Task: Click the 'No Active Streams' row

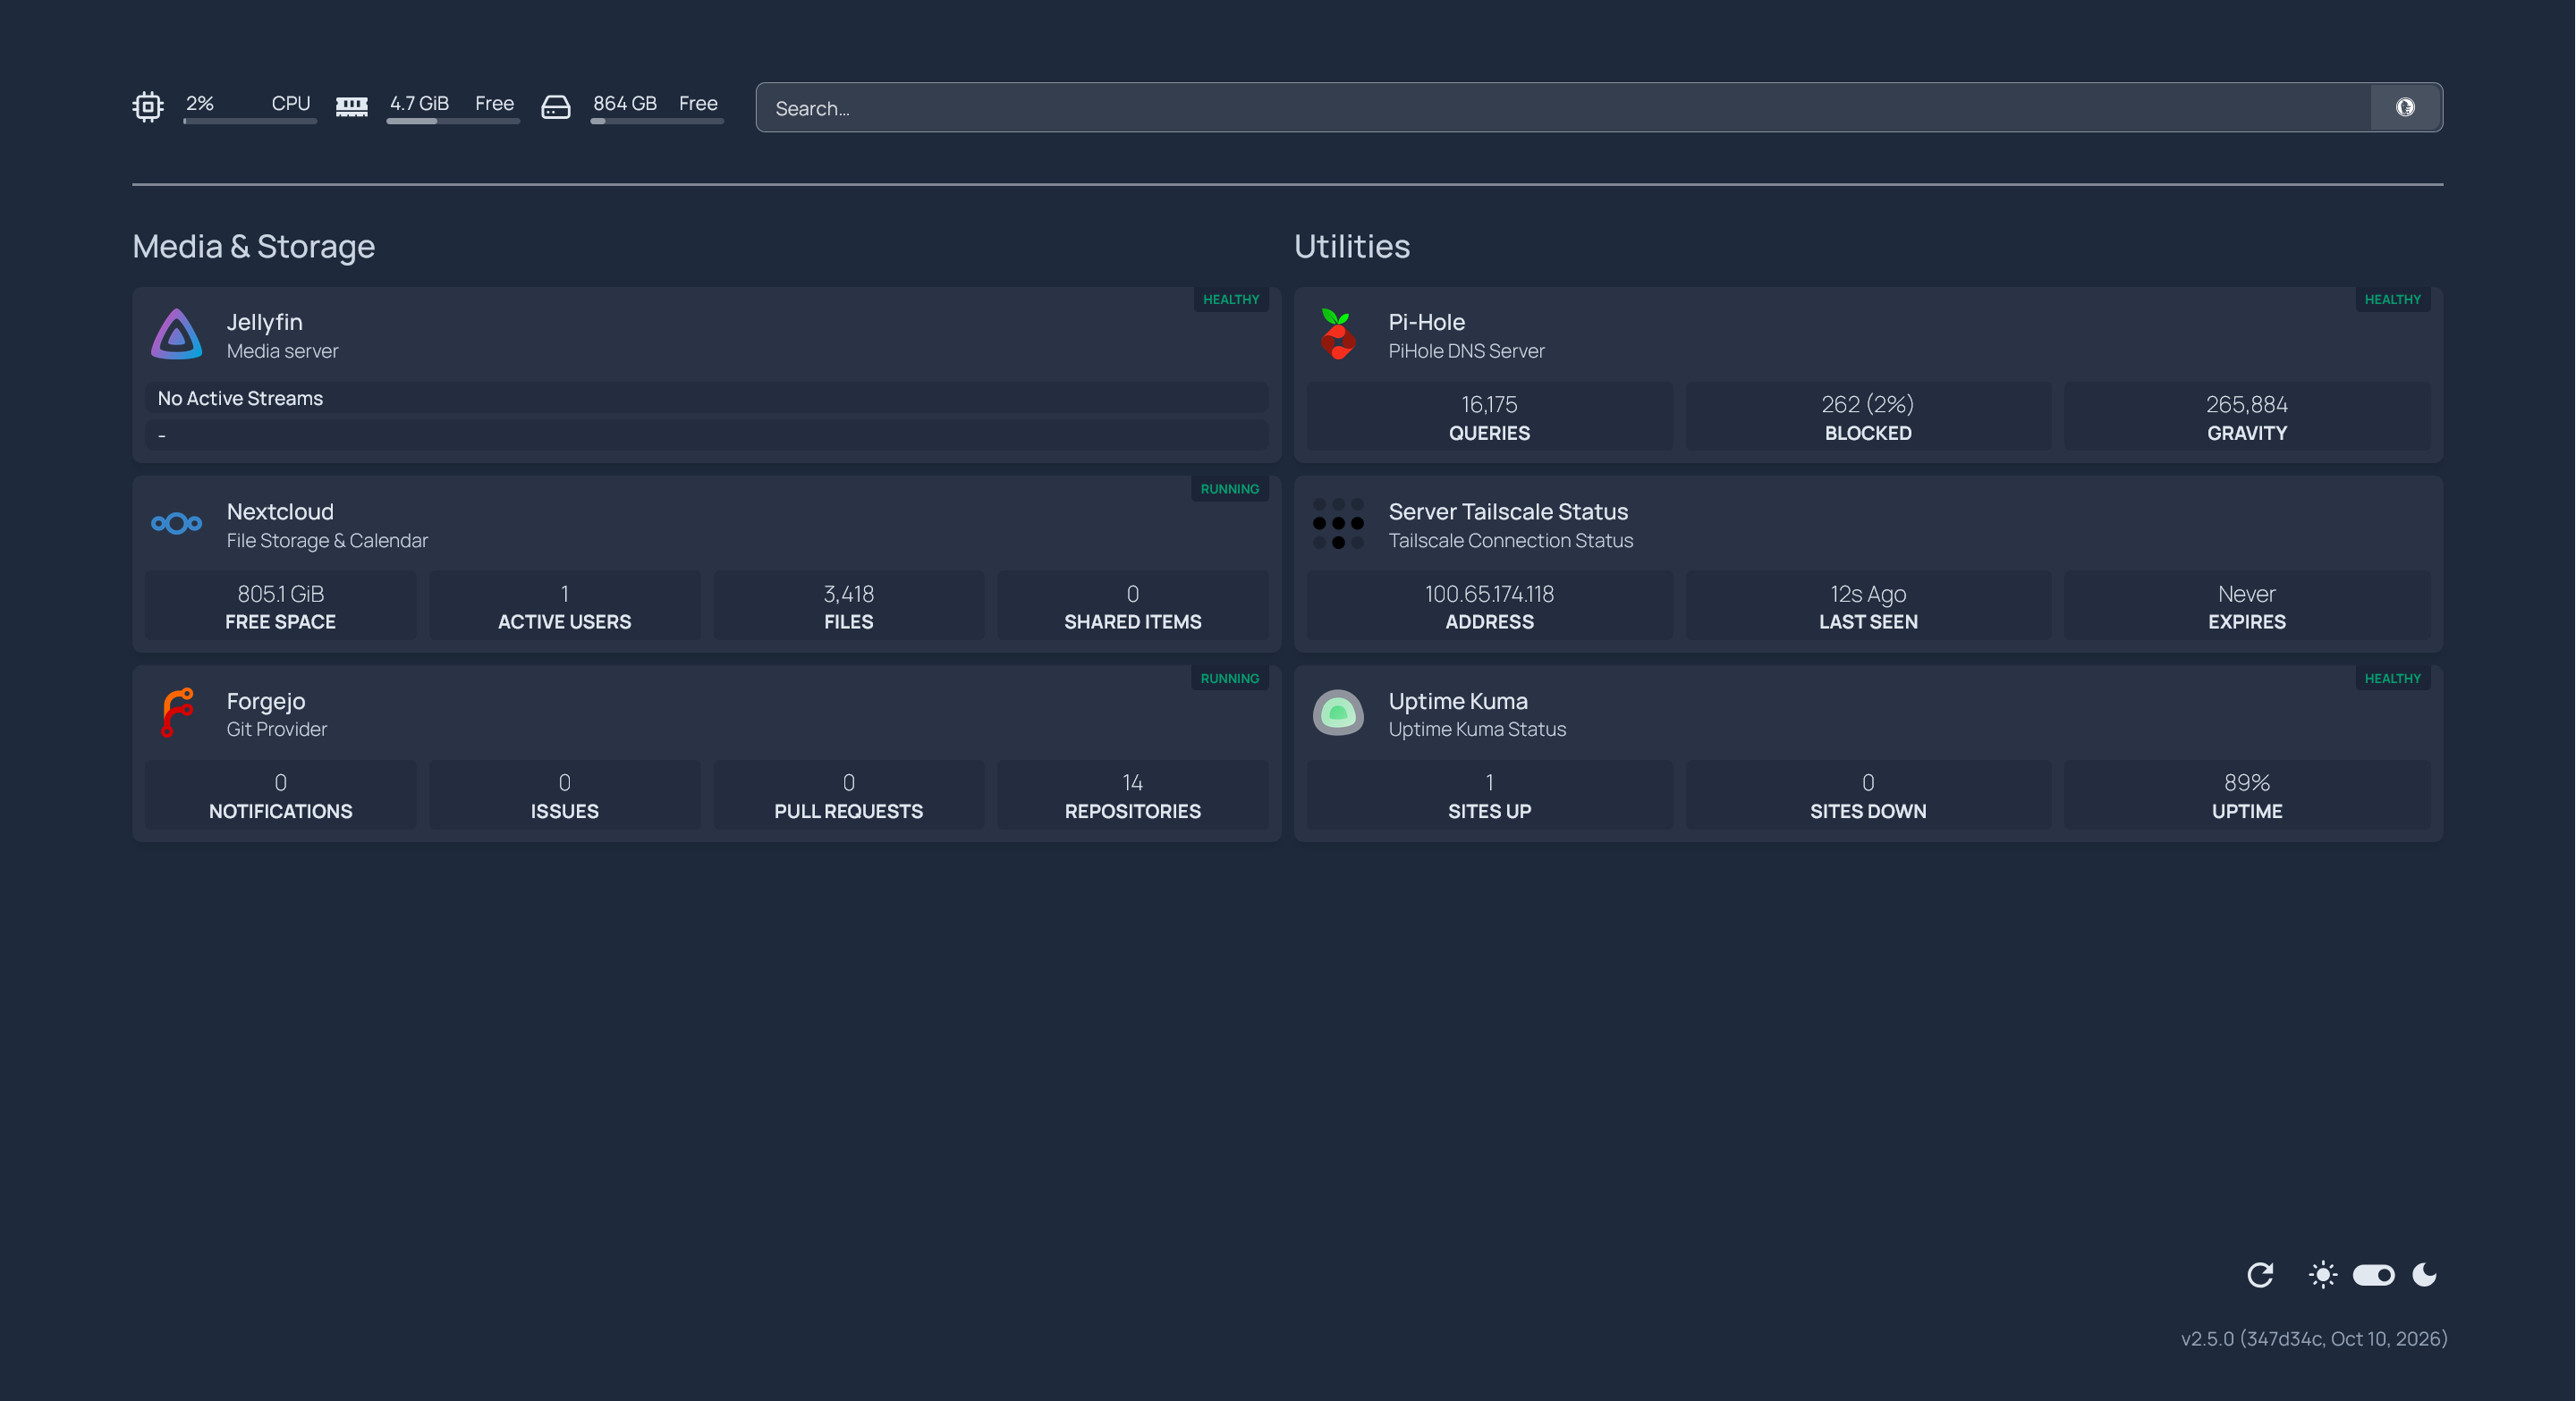Action: (707, 398)
